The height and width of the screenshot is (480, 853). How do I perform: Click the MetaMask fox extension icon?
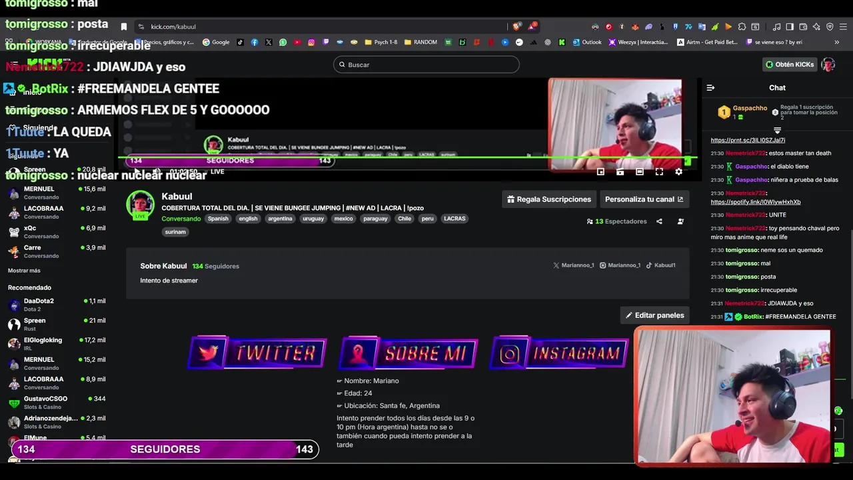635,27
